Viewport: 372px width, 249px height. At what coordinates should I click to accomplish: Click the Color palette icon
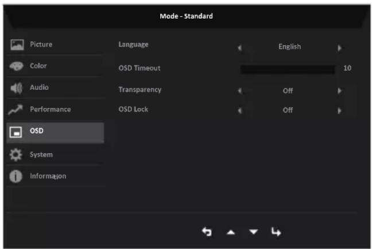coord(17,66)
